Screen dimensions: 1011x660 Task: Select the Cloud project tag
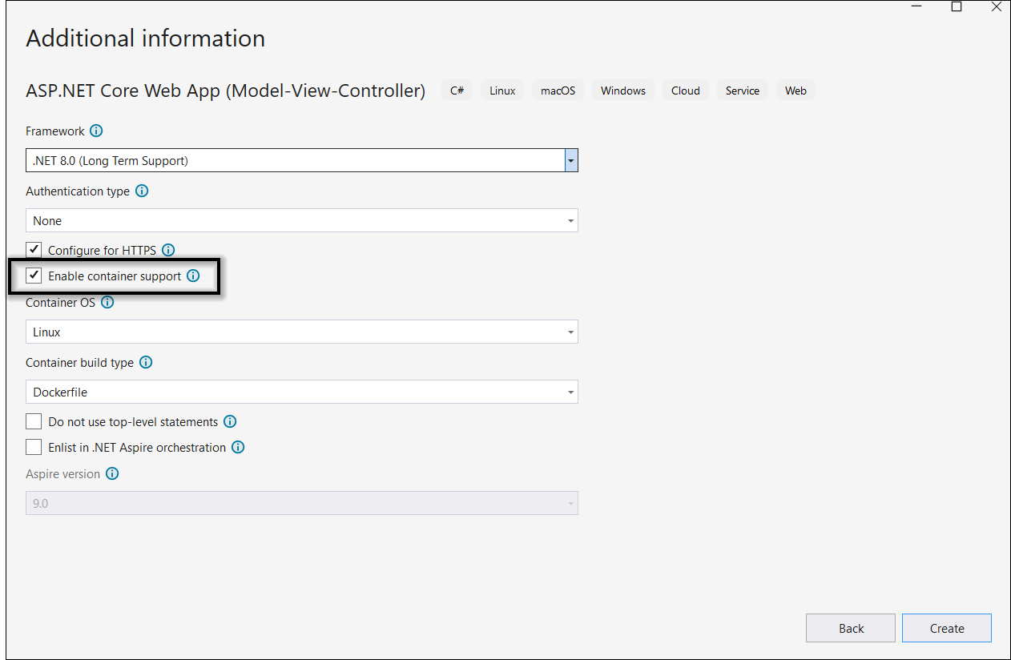pyautogui.click(x=685, y=90)
